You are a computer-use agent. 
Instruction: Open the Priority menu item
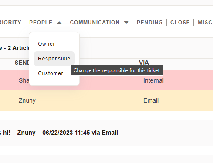click(x=10, y=23)
